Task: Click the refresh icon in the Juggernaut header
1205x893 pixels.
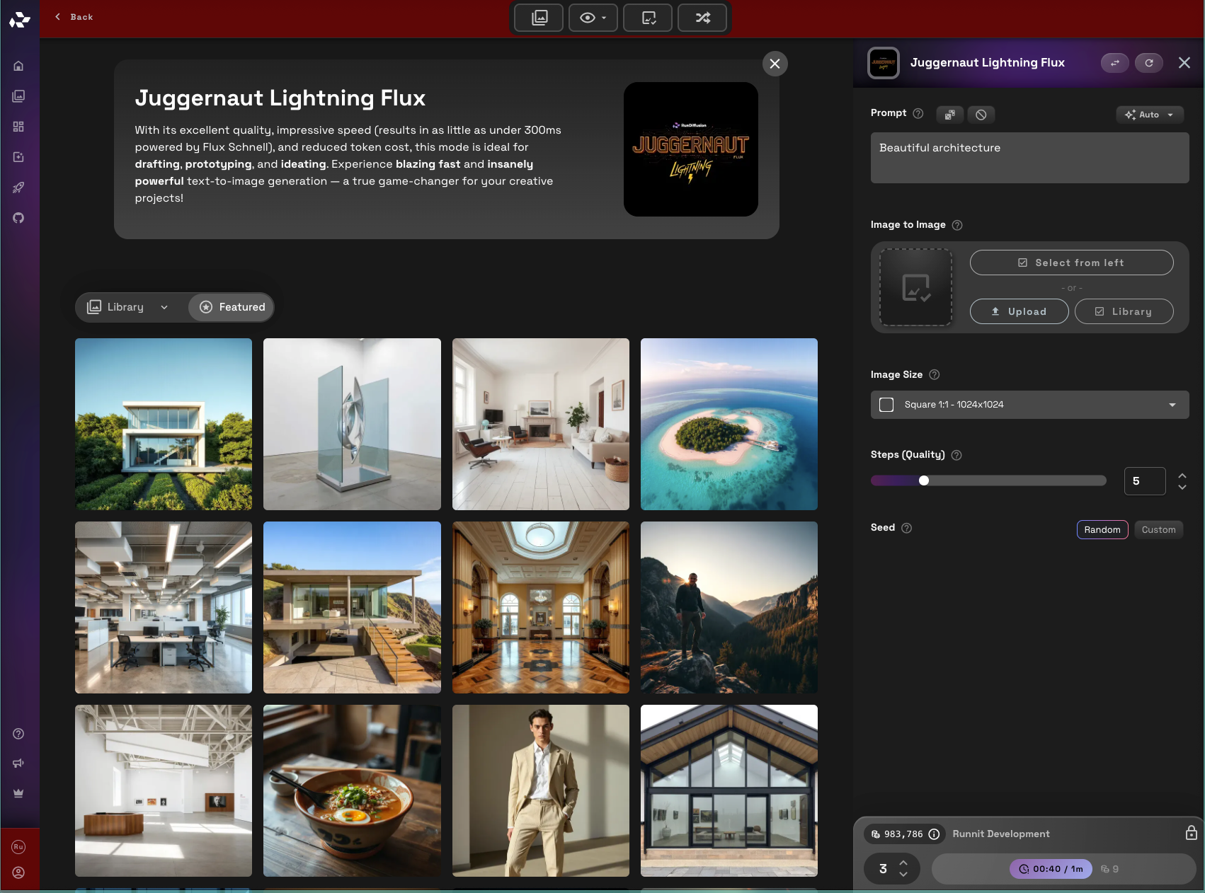Action: tap(1148, 63)
